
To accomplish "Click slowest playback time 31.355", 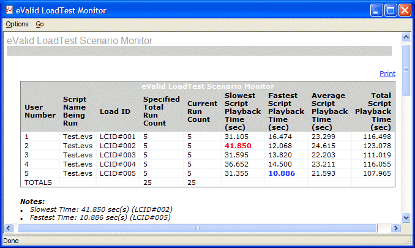I will [x=237, y=173].
